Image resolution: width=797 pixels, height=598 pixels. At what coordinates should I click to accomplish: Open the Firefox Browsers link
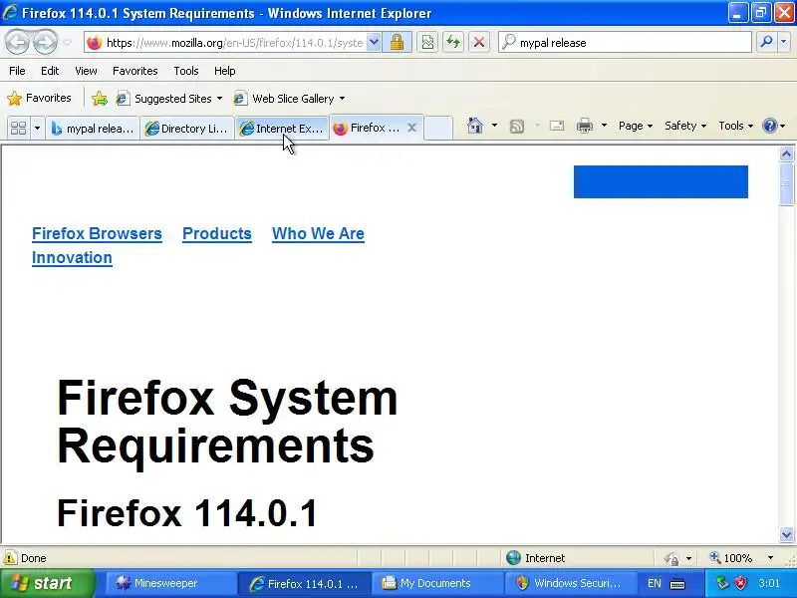[x=97, y=234]
